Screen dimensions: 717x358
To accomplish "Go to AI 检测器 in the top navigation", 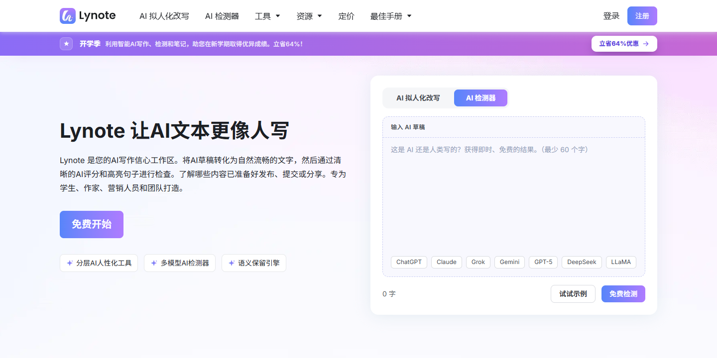I will pos(222,16).
